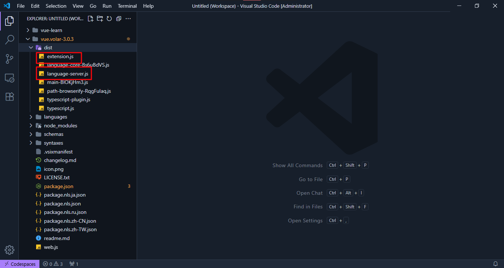504x268 pixels.
Task: Click New File icon in Explorer
Action: pos(90,19)
